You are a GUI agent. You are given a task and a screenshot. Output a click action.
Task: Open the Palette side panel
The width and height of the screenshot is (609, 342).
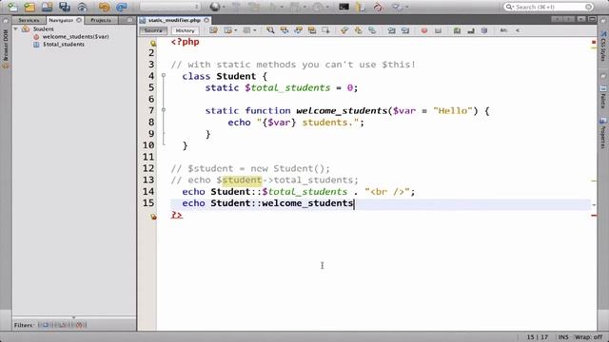603,98
